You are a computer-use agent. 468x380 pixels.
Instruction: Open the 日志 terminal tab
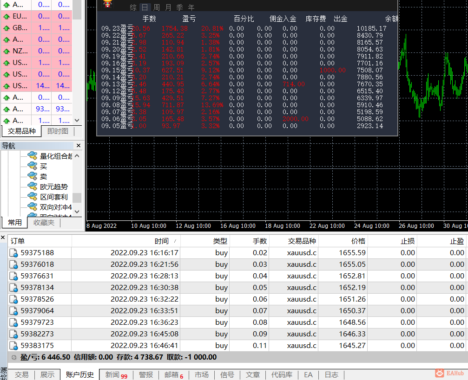331,374
